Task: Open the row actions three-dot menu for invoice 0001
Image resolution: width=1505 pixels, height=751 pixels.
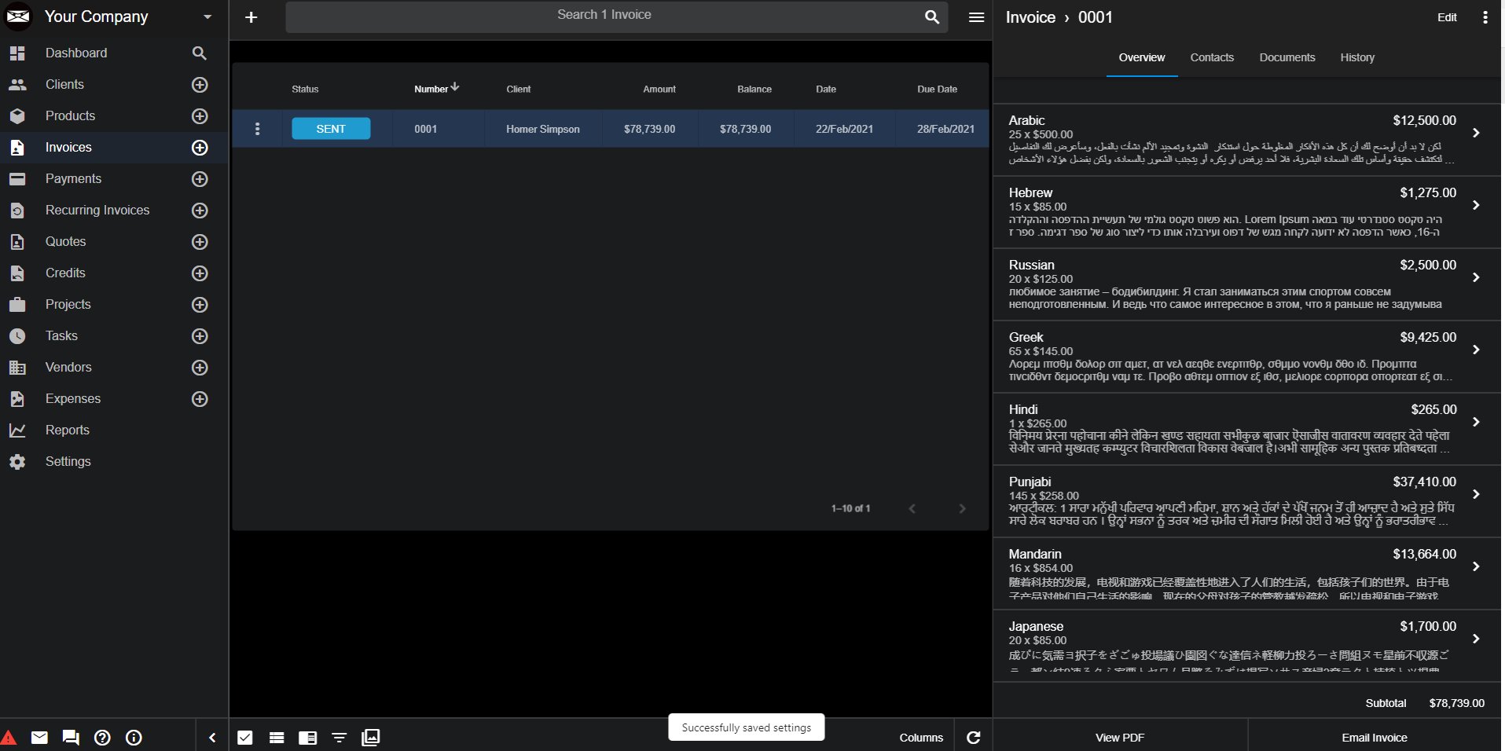Action: [x=257, y=128]
